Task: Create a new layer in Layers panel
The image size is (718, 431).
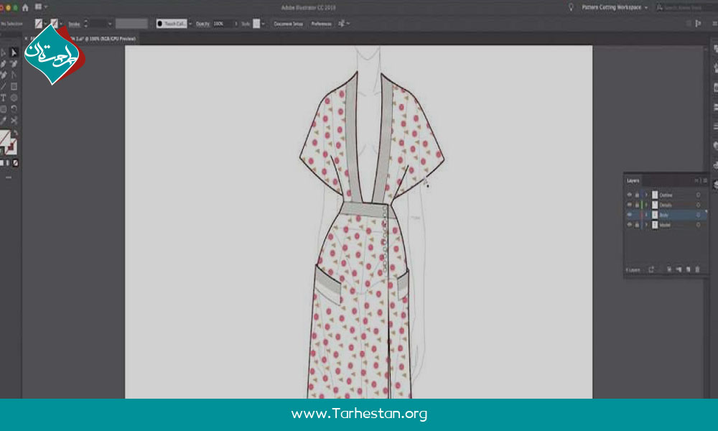Action: [688, 270]
